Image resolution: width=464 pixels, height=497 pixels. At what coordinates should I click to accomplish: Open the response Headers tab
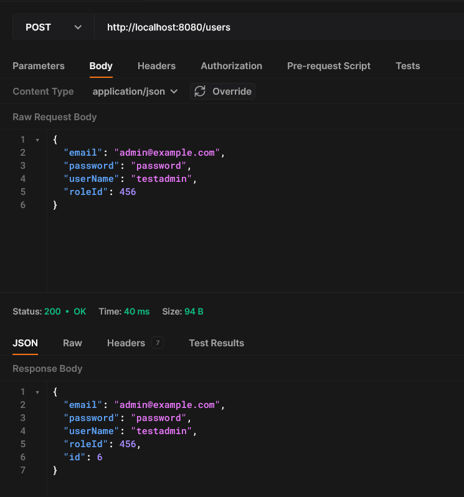[x=126, y=343]
